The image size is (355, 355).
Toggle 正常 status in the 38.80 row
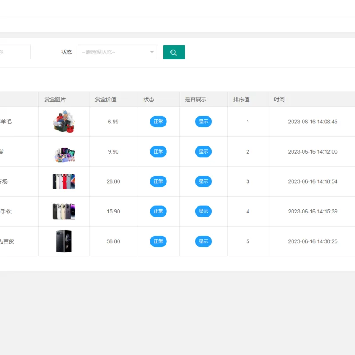pos(158,241)
